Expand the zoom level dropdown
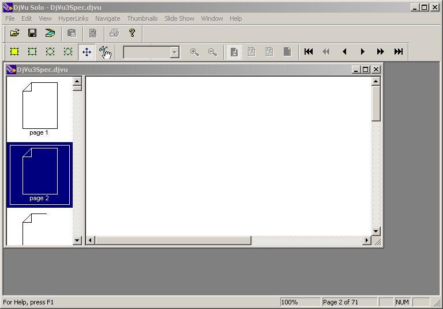This screenshot has width=443, height=309. (x=174, y=52)
